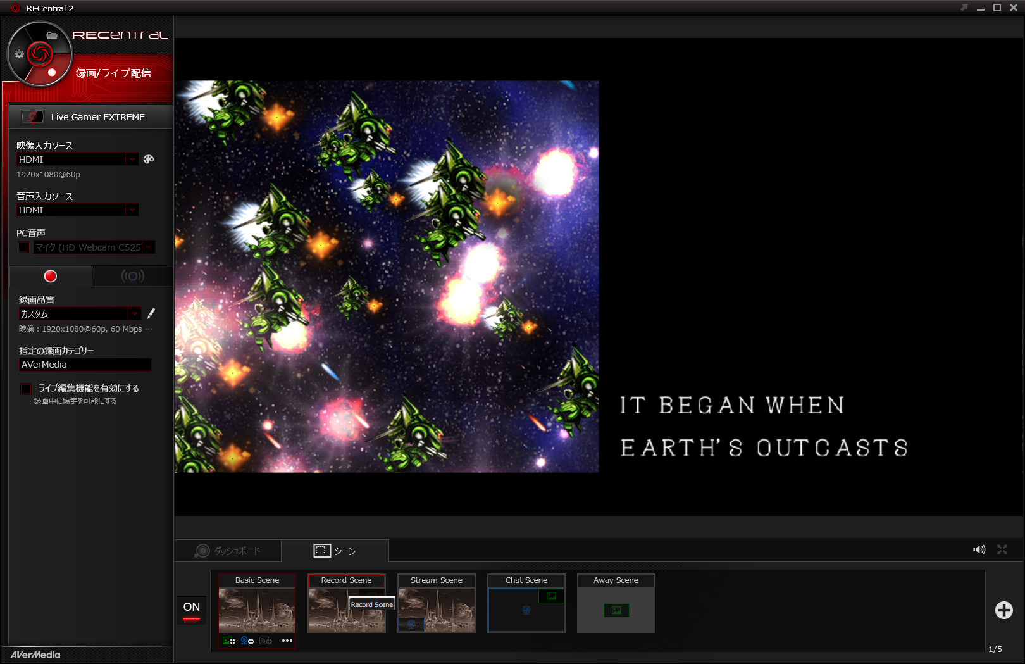Screen dimensions: 1025x664
Task: Select the record mode dot on the dial
Action: click(52, 72)
